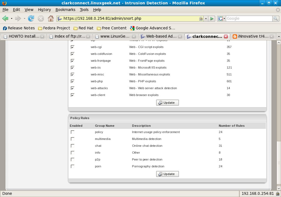Close the HOWTO Install tab
281x197 pixels.
pyautogui.click(x=42, y=36)
